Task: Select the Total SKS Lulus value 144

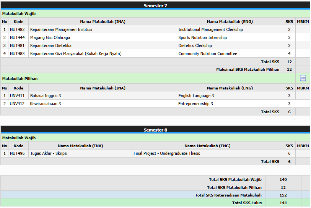Action: pos(283,203)
